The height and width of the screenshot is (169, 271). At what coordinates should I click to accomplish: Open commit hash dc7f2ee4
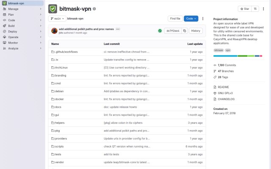[173, 31]
